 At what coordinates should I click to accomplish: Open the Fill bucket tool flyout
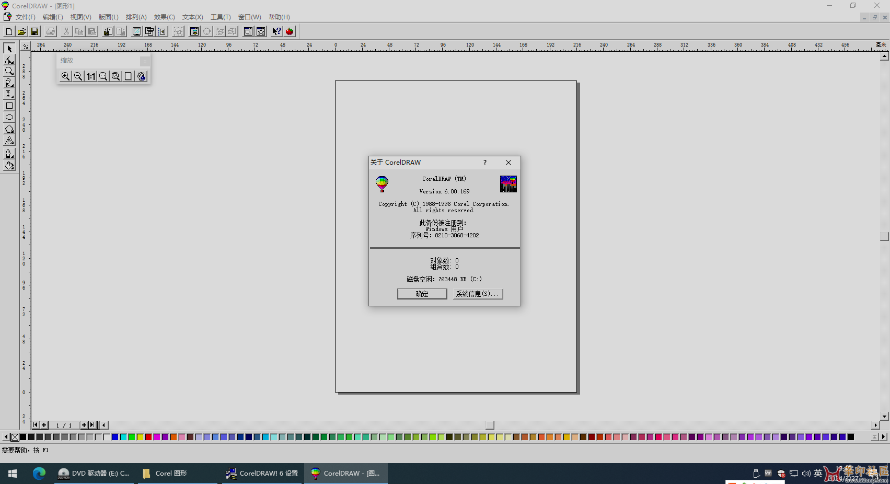9,166
